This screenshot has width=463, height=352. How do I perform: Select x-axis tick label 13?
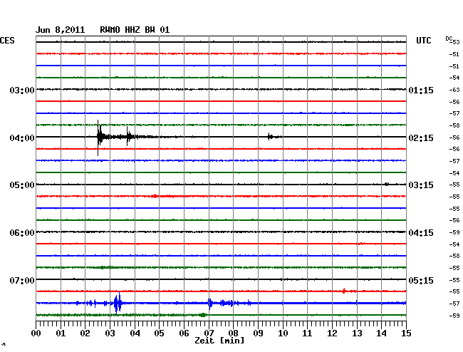[357, 333]
